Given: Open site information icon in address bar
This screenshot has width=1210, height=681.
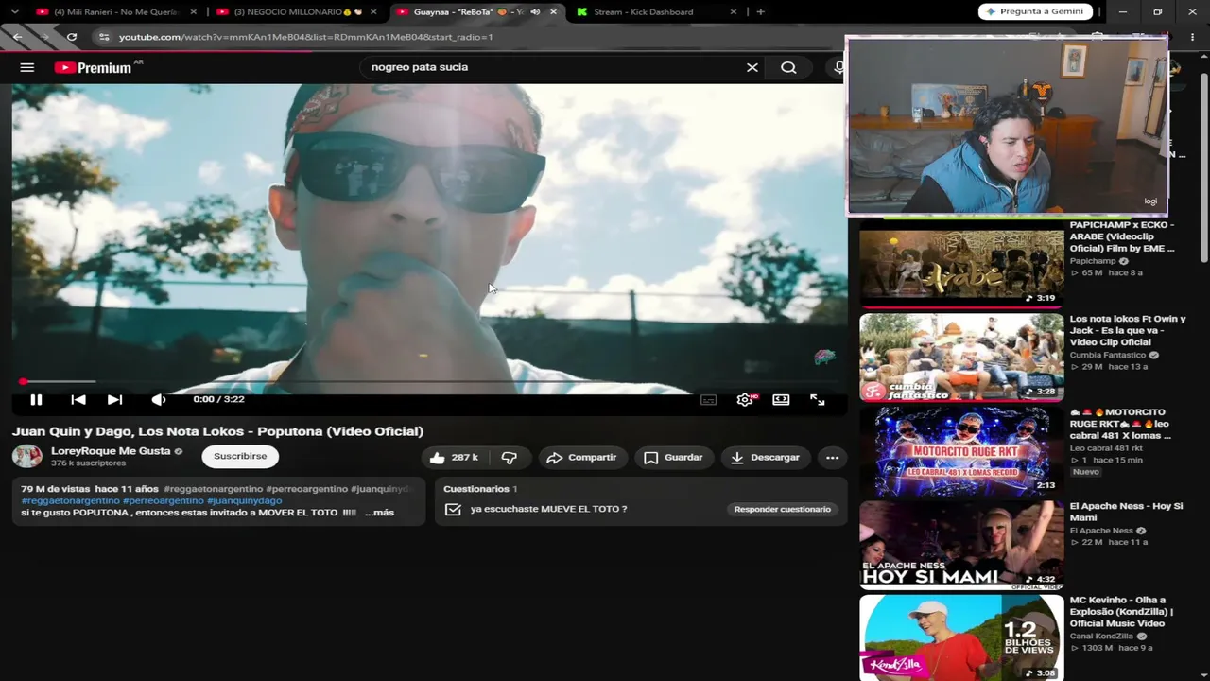Looking at the screenshot, I should tap(103, 37).
